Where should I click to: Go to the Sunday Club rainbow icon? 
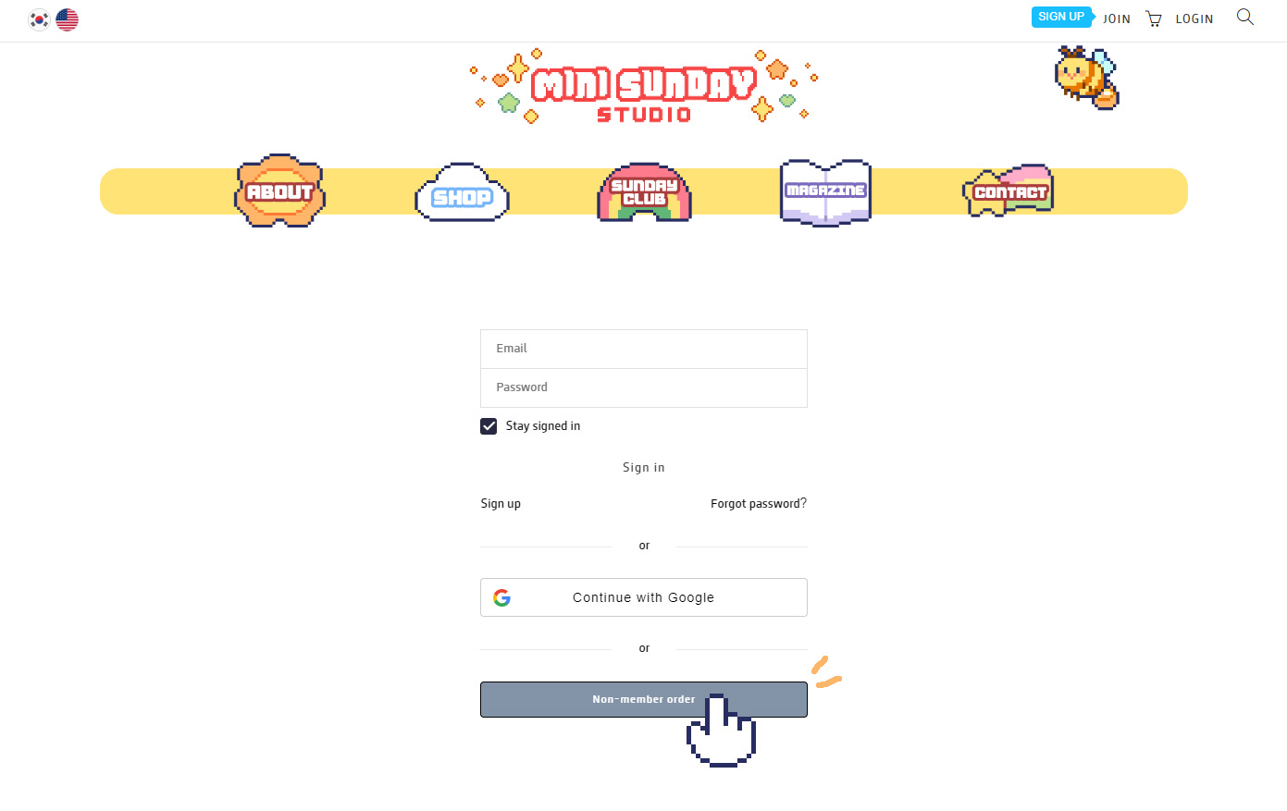click(644, 192)
